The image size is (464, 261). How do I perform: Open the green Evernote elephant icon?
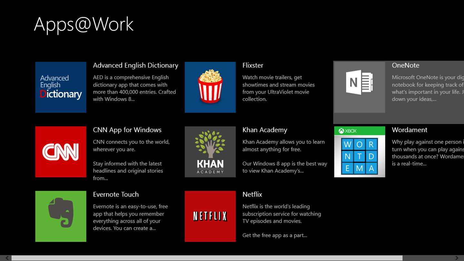(61, 216)
